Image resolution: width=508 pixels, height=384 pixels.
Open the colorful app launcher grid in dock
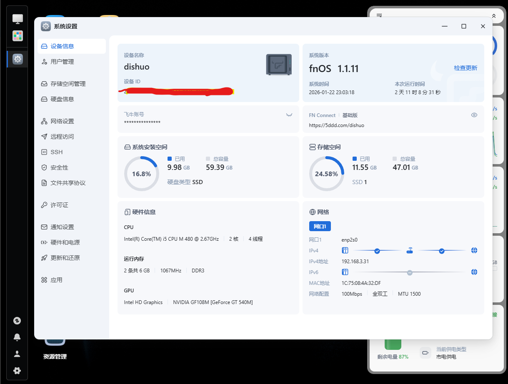18,36
